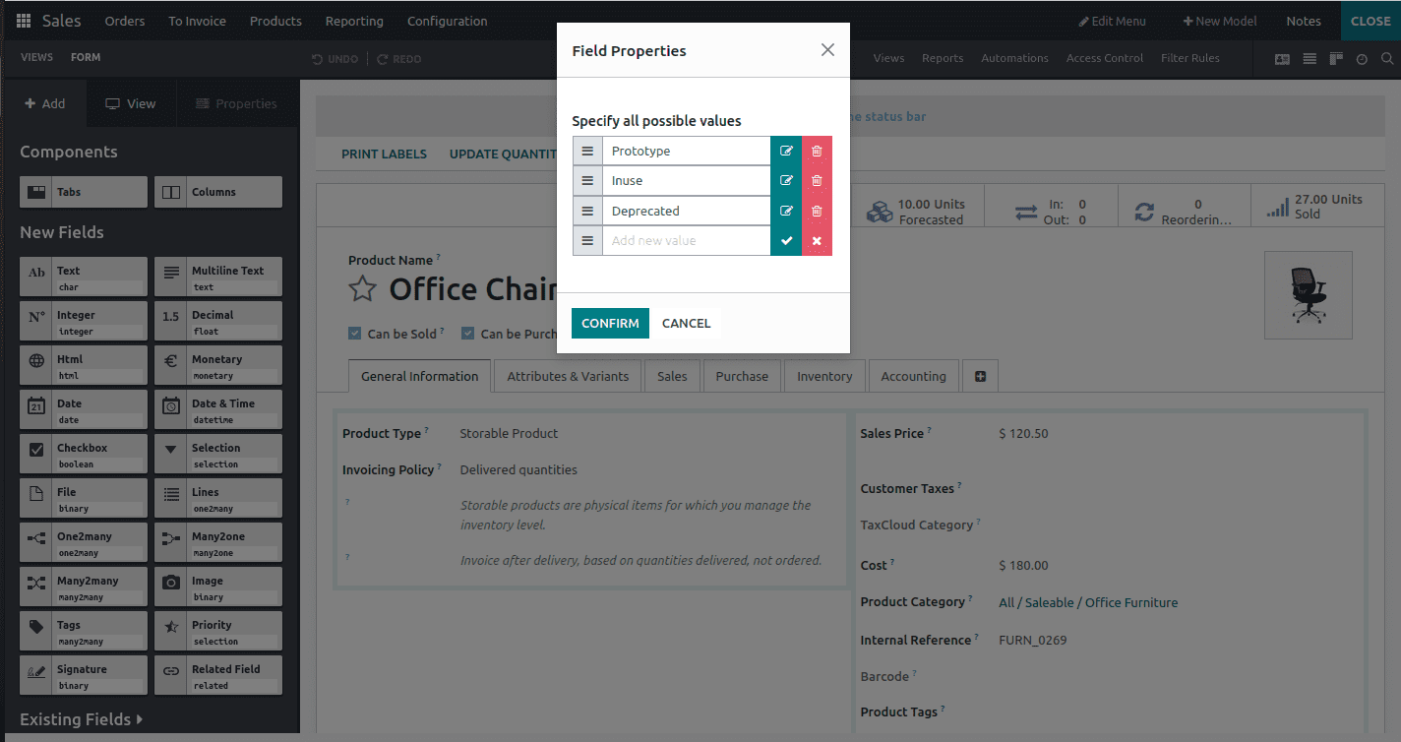The width and height of the screenshot is (1401, 742).
Task: Delete the Deprecated value via trash icon
Action: point(818,210)
